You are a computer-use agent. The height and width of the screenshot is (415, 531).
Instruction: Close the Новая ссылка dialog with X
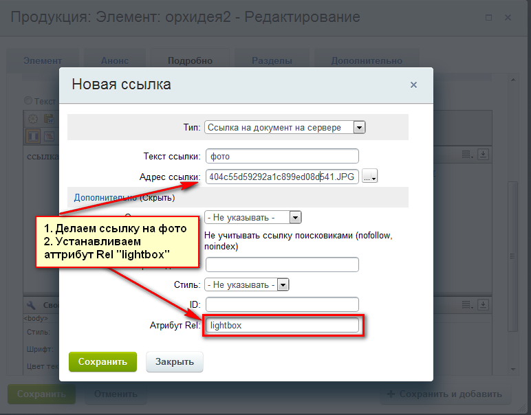point(413,85)
